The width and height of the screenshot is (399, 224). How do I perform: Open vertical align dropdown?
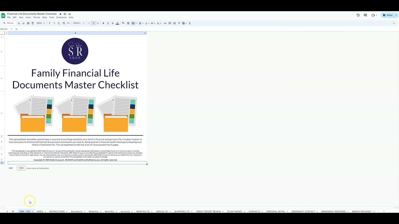coord(147,23)
